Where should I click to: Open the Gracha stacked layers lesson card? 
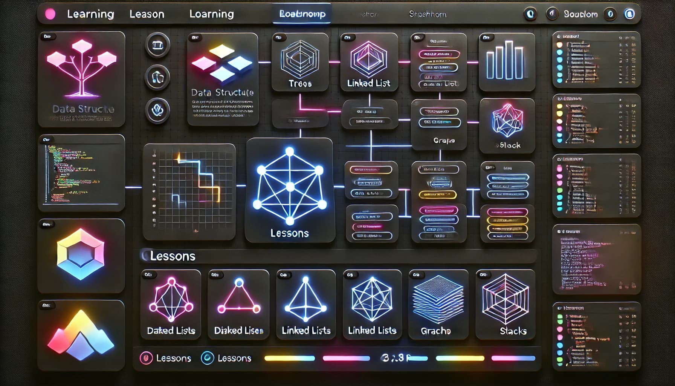point(438,304)
